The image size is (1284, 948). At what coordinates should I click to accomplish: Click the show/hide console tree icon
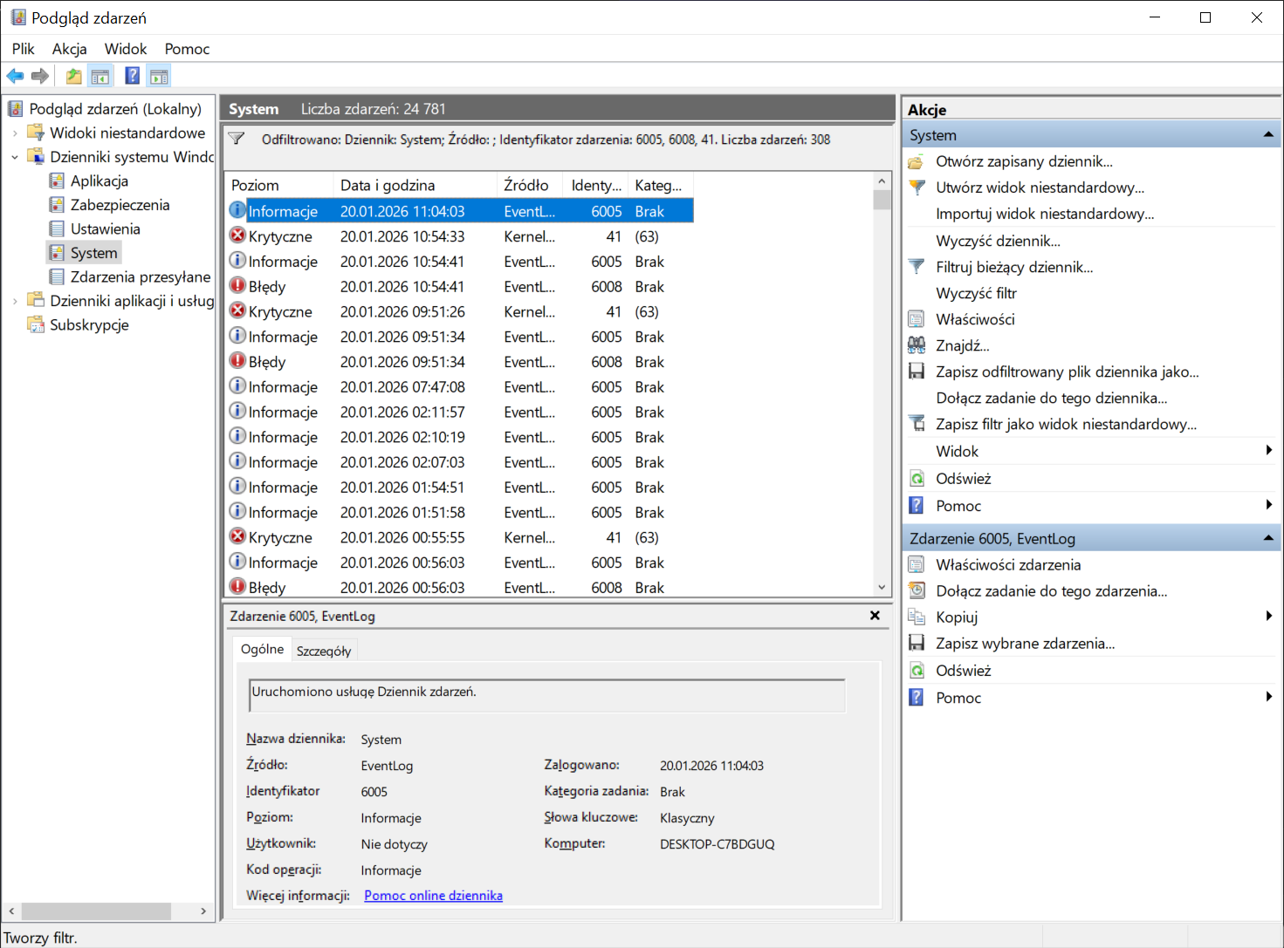tap(100, 77)
